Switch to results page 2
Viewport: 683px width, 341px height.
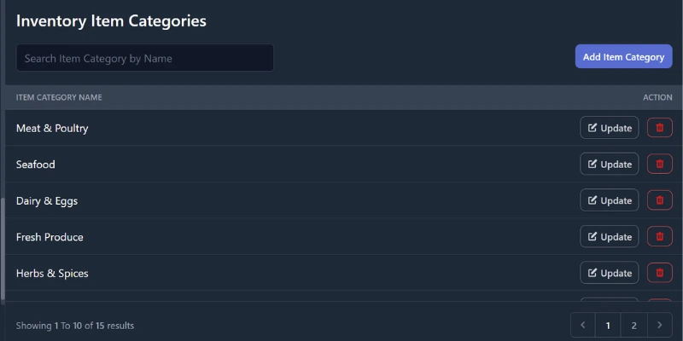pyautogui.click(x=633, y=325)
